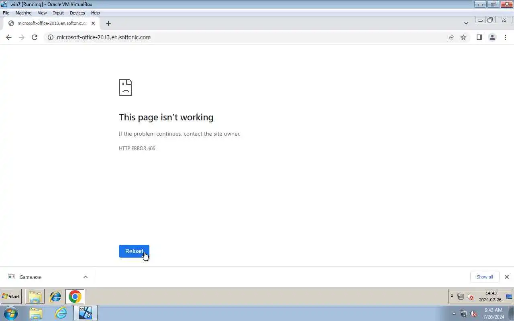Image resolution: width=514 pixels, height=321 pixels.
Task: Open Chrome three-dot menu
Action: coord(506,37)
